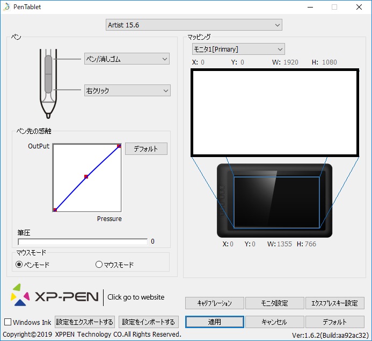Image resolution: width=372 pixels, height=341 pixels.
Task: Select the top-right pressure curve control point
Action: [119, 145]
